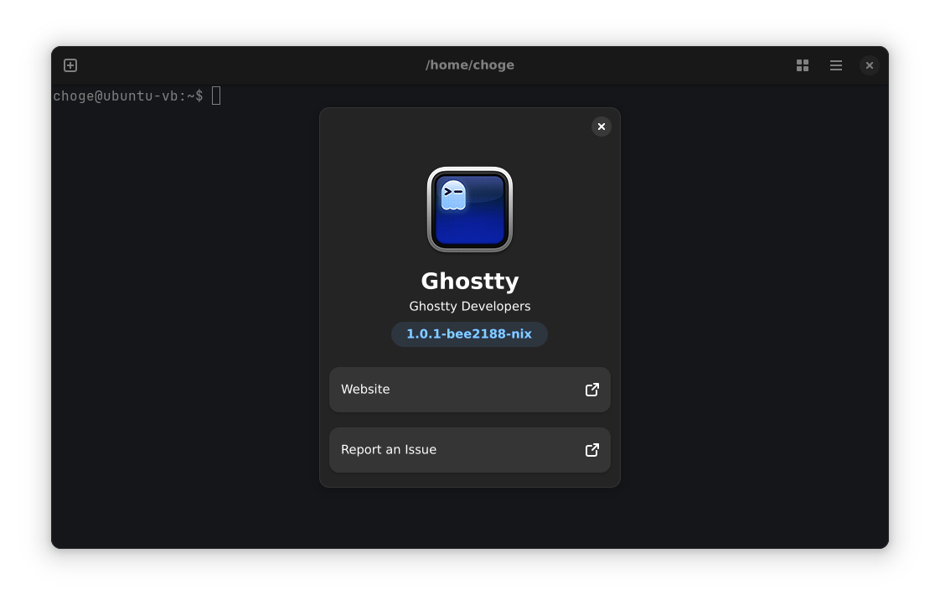Screen dimensions: 940x605
Task: Open the Website link row
Action: coord(469,390)
